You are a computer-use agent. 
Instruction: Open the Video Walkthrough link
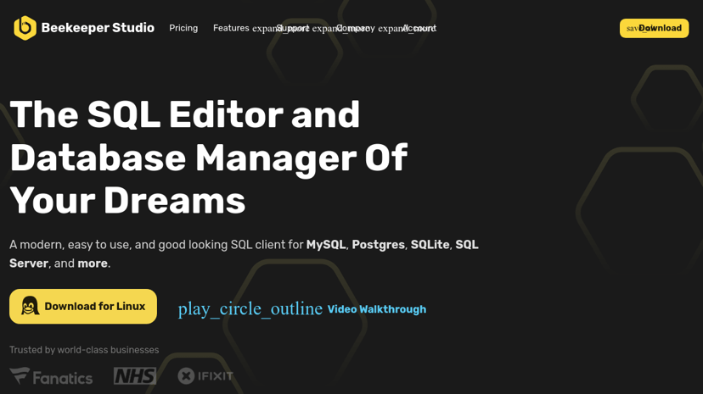[x=377, y=309]
